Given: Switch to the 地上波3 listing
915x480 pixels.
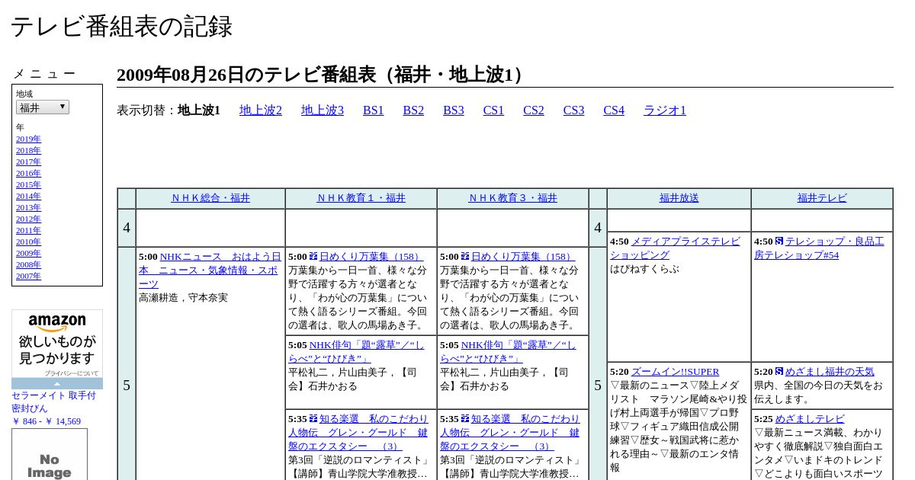Looking at the screenshot, I should 323,110.
